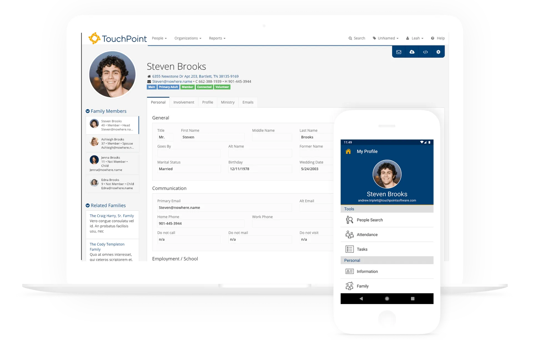Click the Primary Email field
The height and width of the screenshot is (344, 533).
[x=225, y=208]
